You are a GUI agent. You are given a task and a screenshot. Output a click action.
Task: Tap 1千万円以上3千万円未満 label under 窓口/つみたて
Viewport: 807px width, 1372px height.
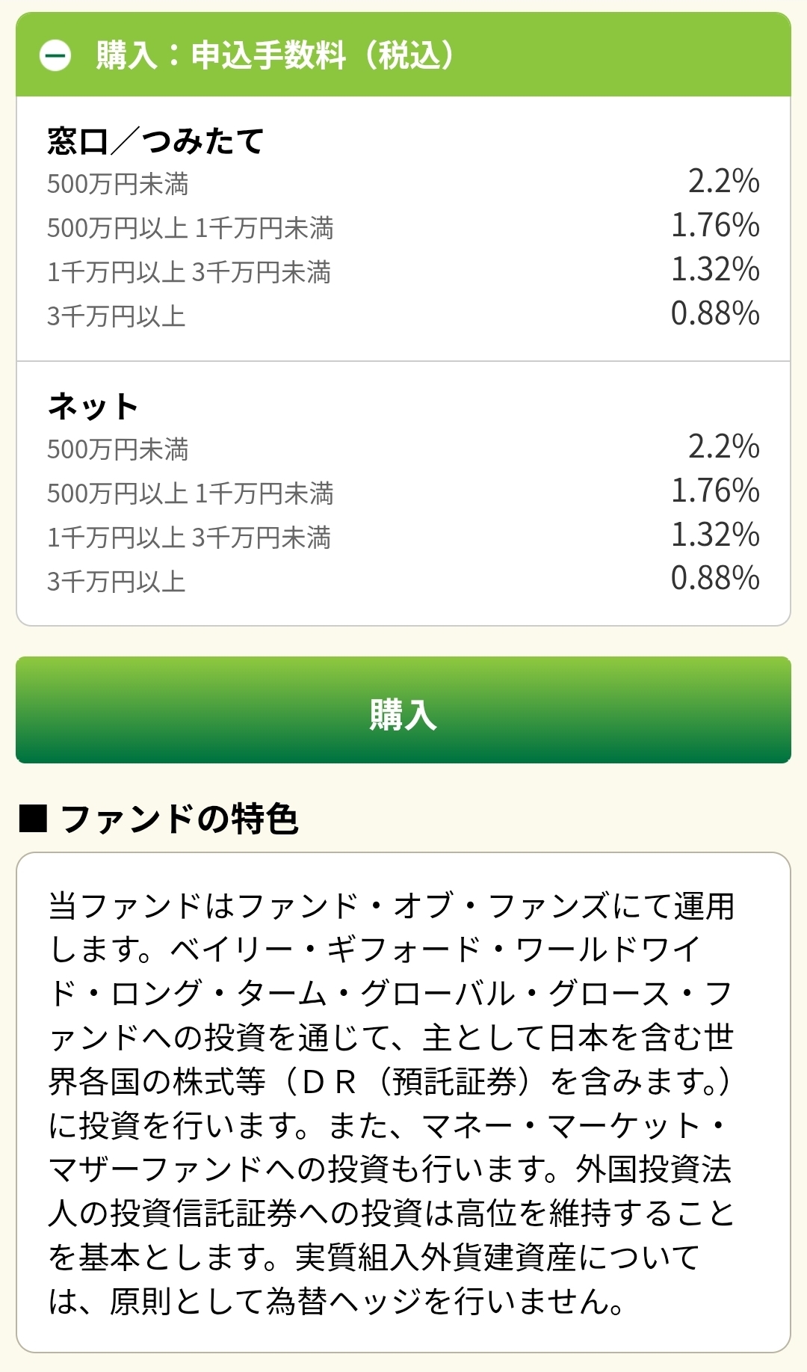click(x=188, y=272)
